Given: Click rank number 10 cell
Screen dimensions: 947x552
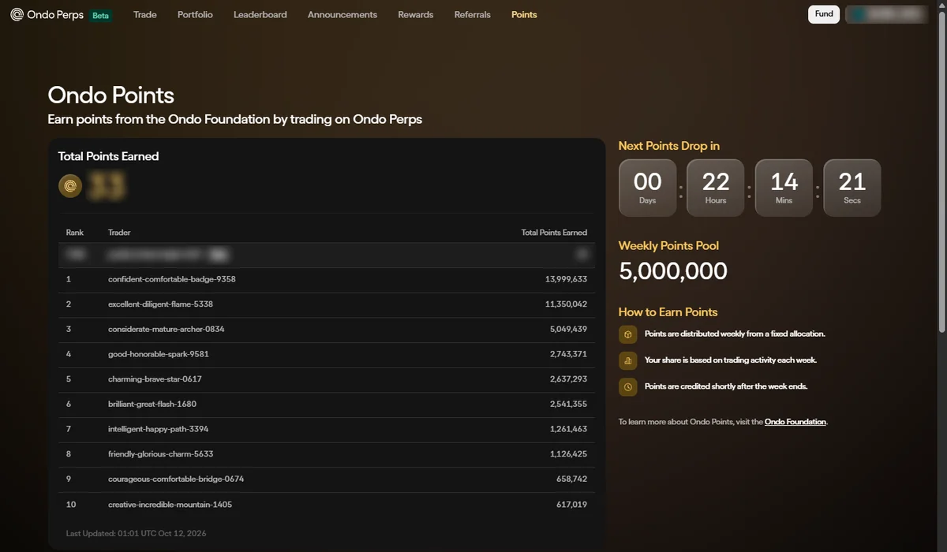Looking at the screenshot, I should tap(70, 504).
